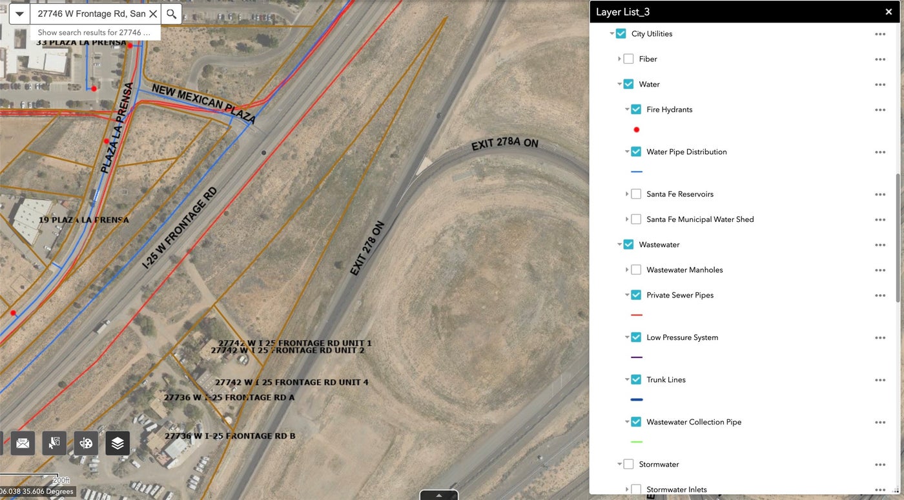Screen dimensions: 904x500
Task: Check the Stormwater layer group
Action: [628, 464]
